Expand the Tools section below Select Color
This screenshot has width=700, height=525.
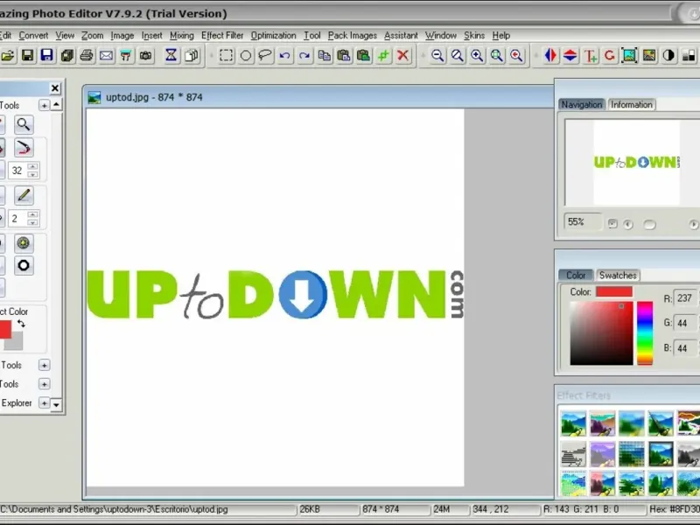44,365
